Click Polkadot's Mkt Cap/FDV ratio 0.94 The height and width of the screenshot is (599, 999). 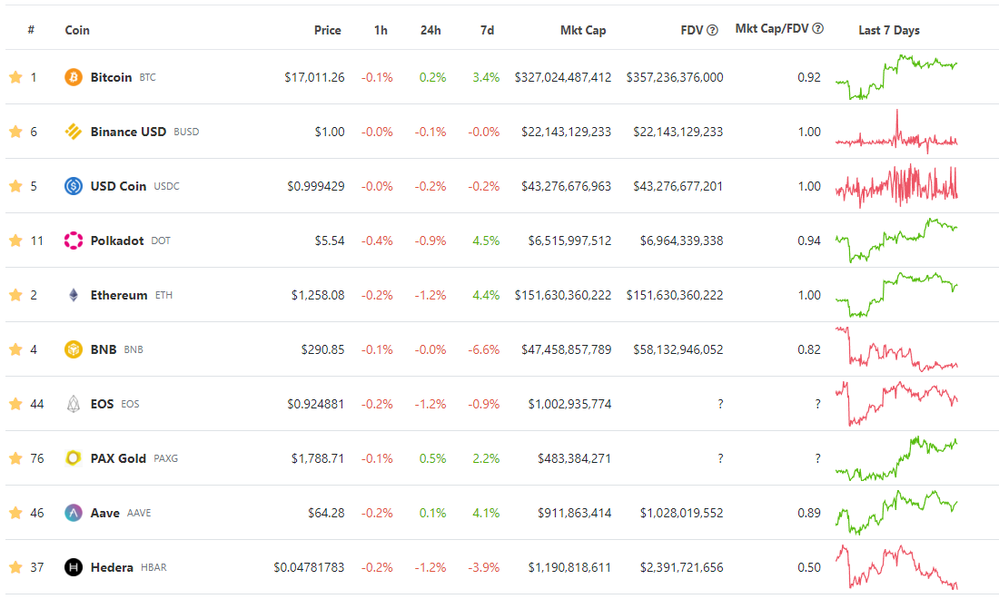click(x=809, y=241)
